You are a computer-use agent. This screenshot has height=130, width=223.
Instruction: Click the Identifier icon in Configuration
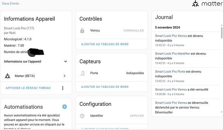coord(82,116)
